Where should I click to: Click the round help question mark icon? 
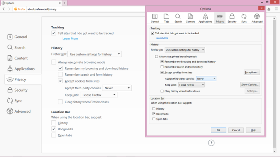point(211,143)
